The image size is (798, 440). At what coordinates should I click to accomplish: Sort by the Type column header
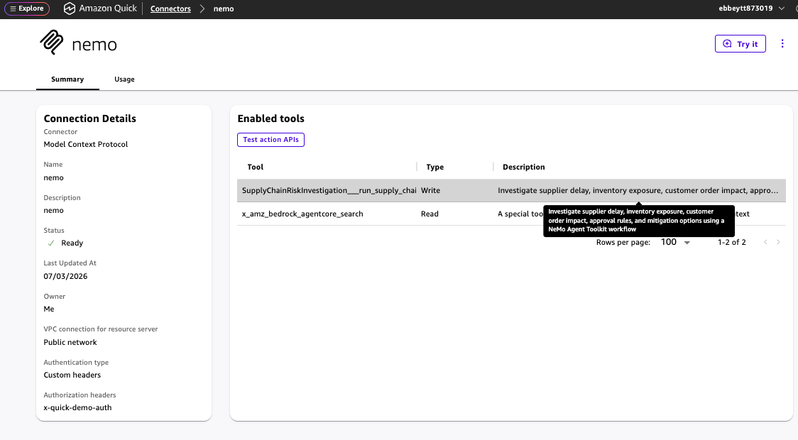[x=434, y=167]
